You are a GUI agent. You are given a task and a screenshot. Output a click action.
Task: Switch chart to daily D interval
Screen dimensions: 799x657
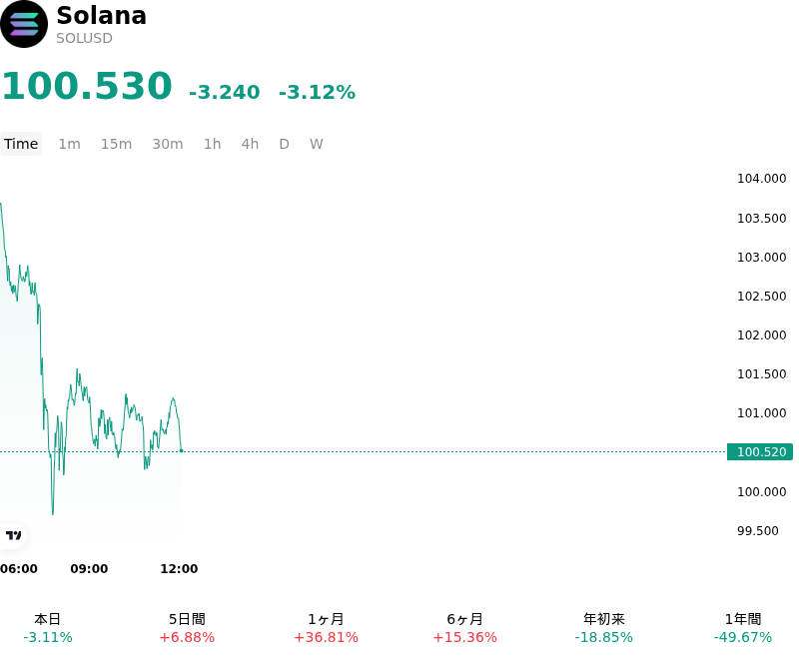tap(284, 144)
